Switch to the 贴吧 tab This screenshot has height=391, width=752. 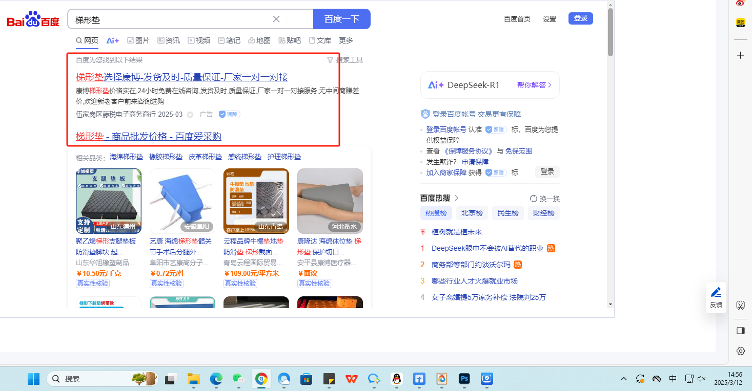[x=290, y=40]
